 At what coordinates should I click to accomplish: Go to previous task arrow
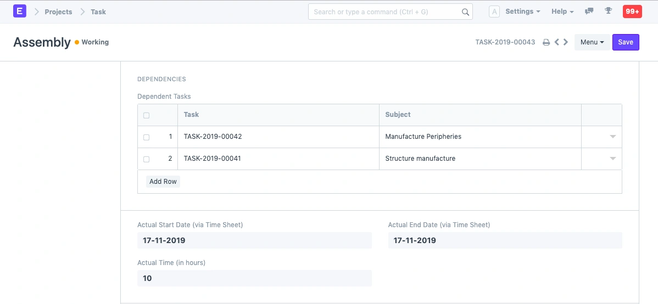557,42
